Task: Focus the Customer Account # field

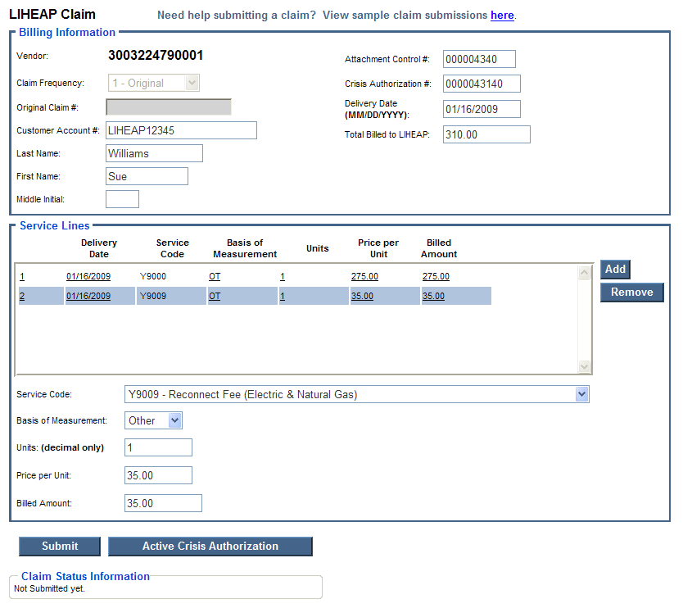Action: 181,130
